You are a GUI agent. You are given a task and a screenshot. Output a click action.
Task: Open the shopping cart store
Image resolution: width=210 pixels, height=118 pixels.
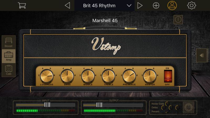[22, 5]
